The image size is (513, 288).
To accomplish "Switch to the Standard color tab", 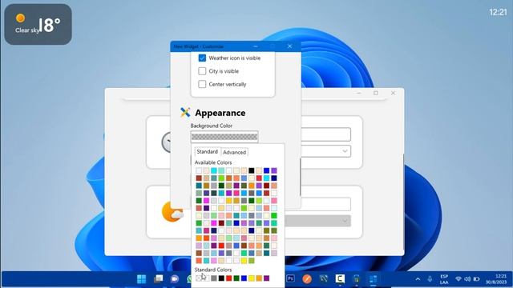I will click(207, 152).
